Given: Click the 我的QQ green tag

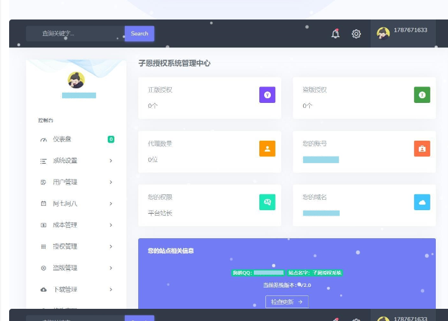Looking at the screenshot, I should point(258,273).
